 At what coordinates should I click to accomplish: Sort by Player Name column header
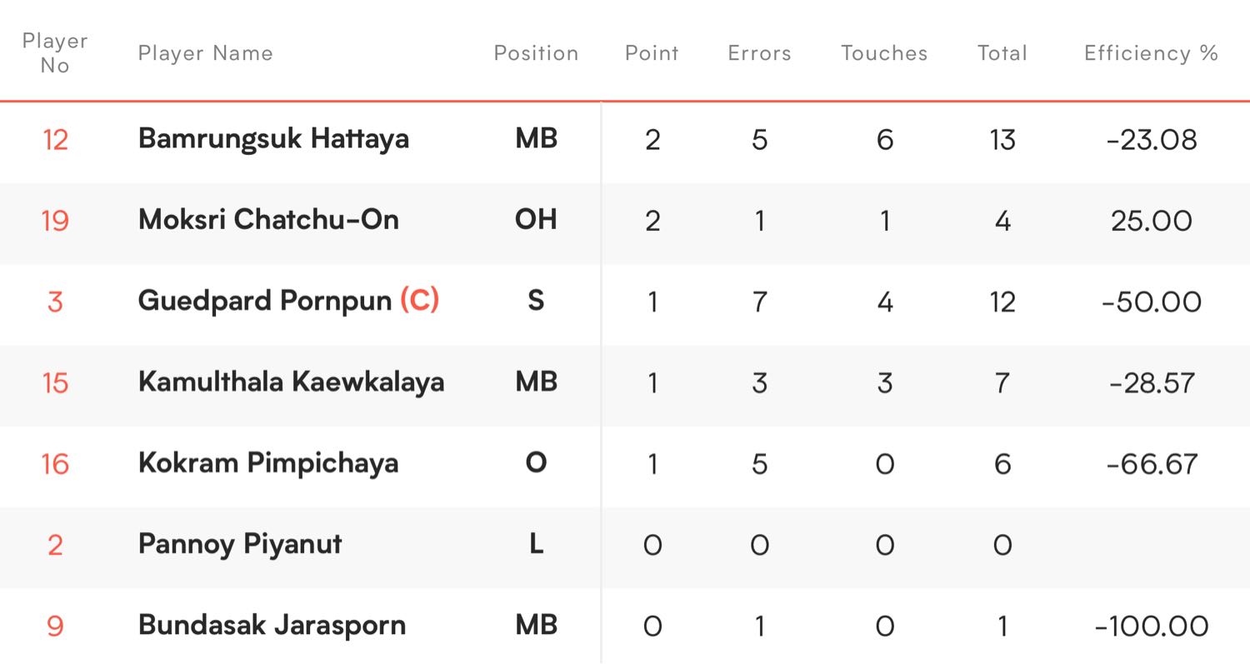205,53
